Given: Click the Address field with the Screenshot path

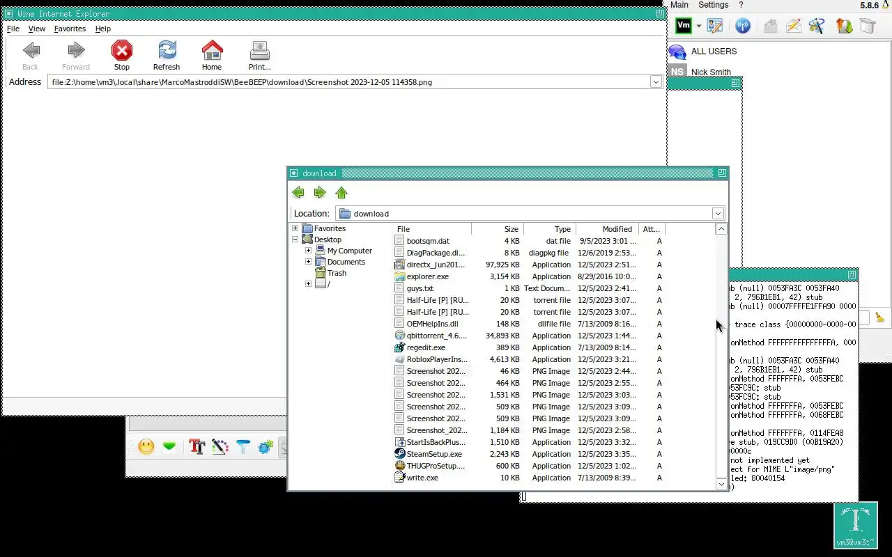Looking at the screenshot, I should click(x=349, y=82).
